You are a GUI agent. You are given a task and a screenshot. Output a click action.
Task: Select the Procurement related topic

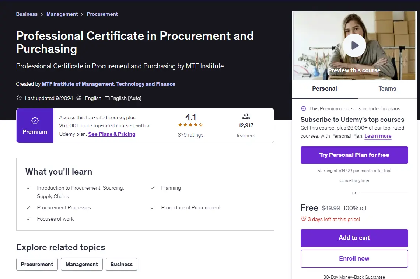[x=37, y=264]
